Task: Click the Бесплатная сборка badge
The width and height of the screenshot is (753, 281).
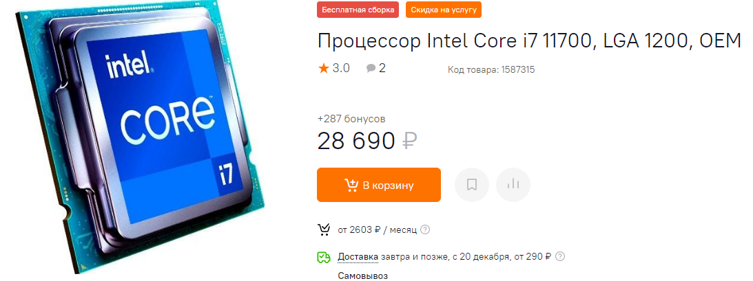Action: 358,10
